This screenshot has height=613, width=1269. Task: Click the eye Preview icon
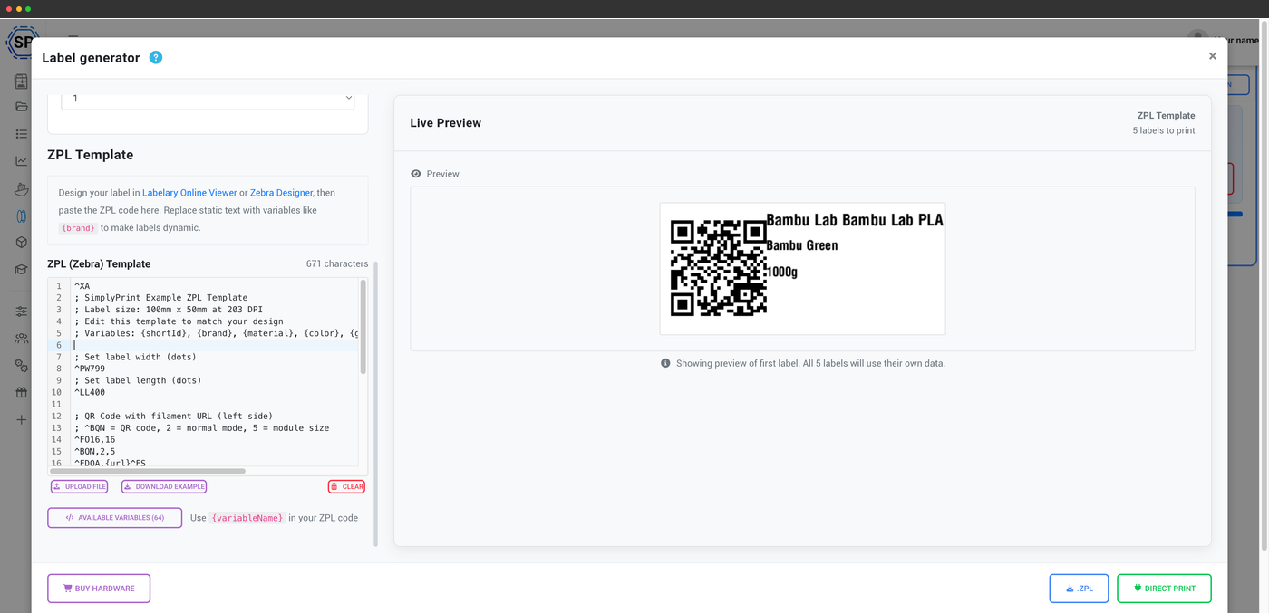tap(416, 174)
